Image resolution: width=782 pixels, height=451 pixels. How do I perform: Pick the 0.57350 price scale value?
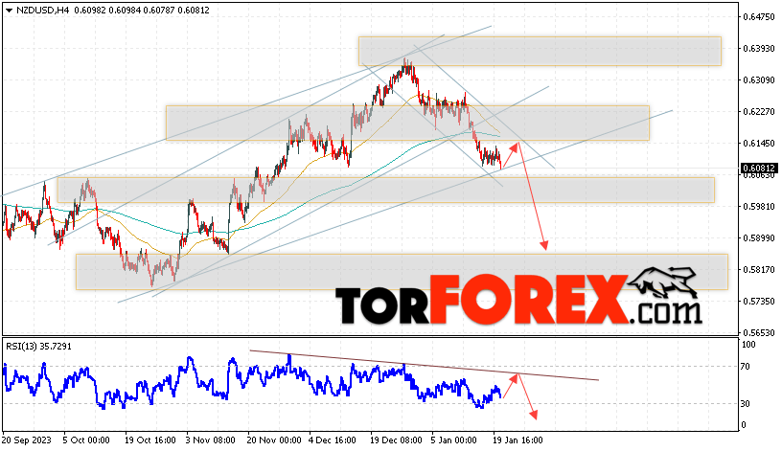759,301
